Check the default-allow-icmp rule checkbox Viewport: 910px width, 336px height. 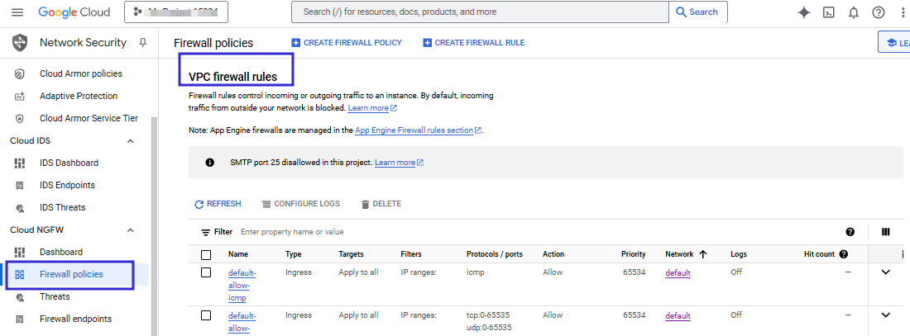tap(205, 272)
